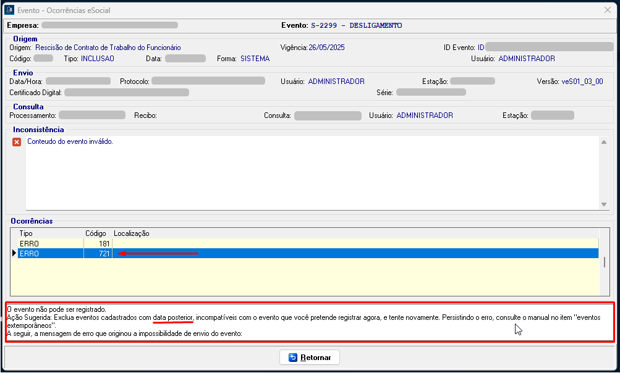Click the black row pointer beside ERRO 721
The image size is (620, 373).
[14, 253]
